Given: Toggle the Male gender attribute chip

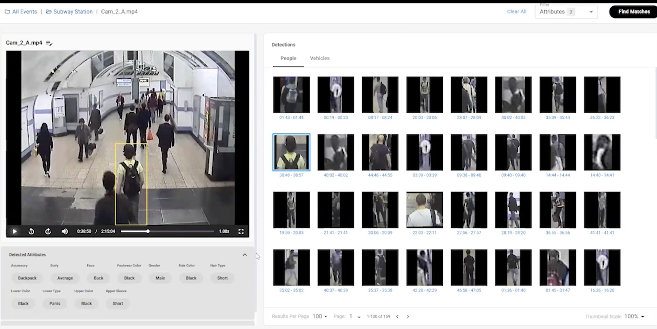Looking at the screenshot, I should click(160, 278).
